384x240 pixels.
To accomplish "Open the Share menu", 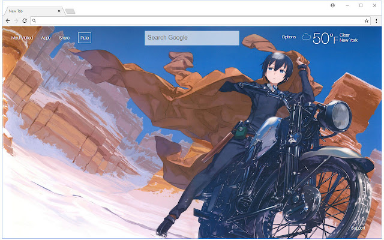I will pos(64,38).
